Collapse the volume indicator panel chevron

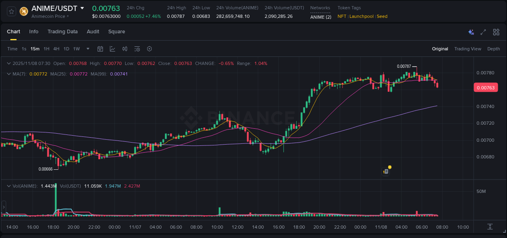(9, 186)
